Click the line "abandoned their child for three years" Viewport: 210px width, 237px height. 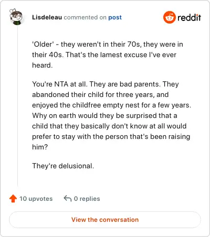100,95
